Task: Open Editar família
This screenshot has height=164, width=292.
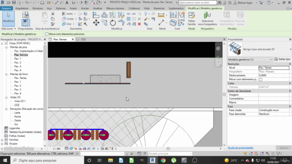Action: 192,19
